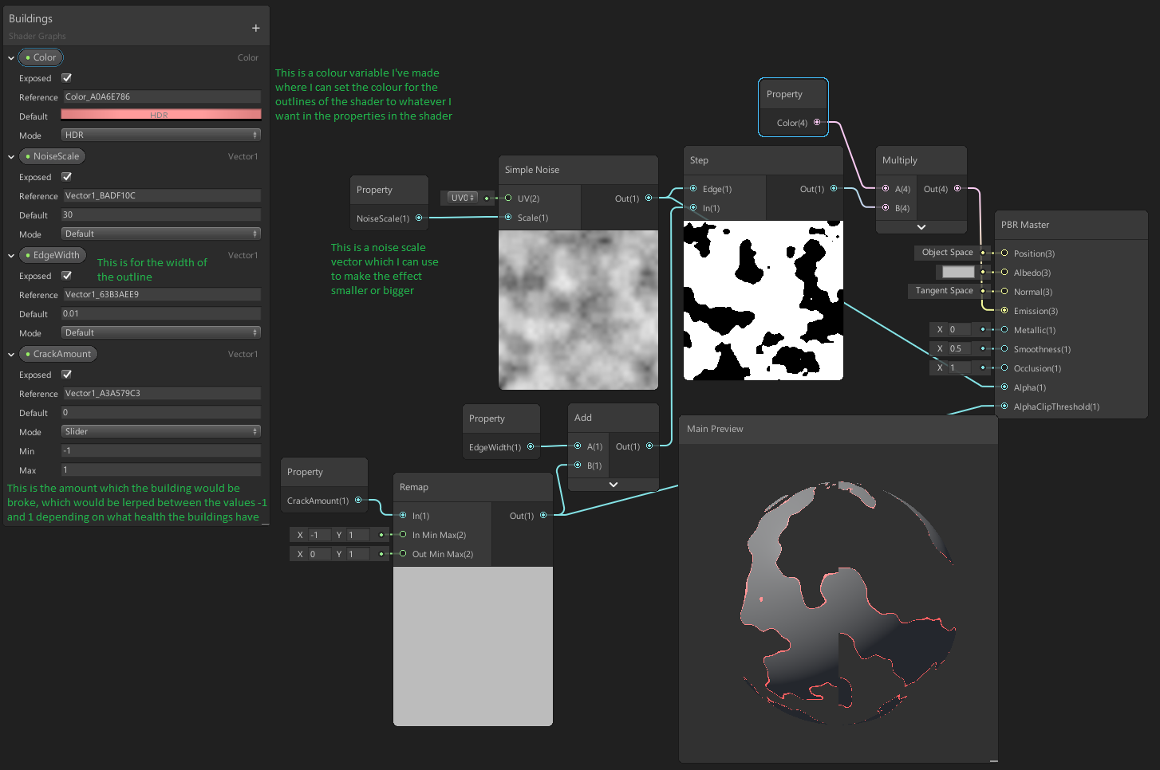Toggle Exposed on the CrackAmount property
The image size is (1160, 770).
pyautogui.click(x=66, y=375)
